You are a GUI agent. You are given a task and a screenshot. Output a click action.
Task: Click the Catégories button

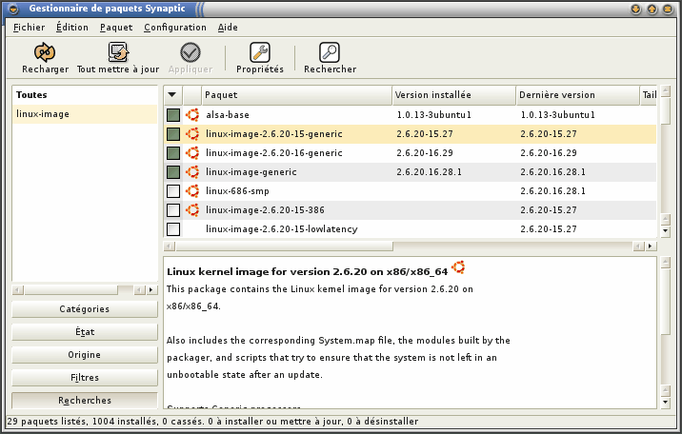[x=85, y=309]
